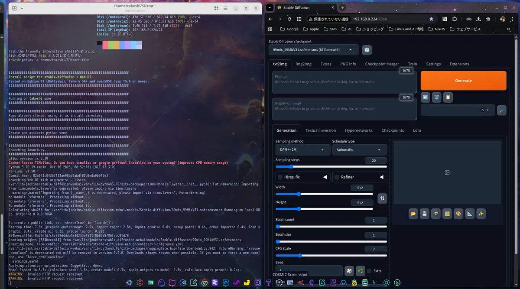Open the split view icon beside reload

pos(299,19)
